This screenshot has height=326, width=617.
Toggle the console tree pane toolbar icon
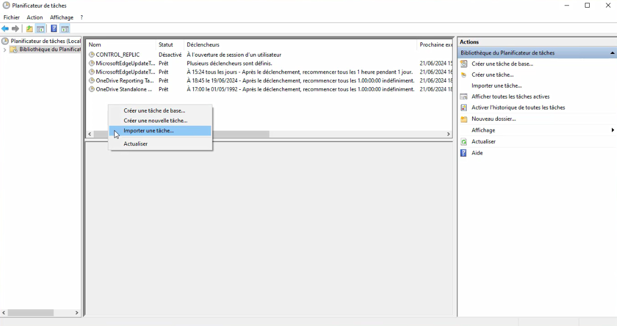[40, 29]
